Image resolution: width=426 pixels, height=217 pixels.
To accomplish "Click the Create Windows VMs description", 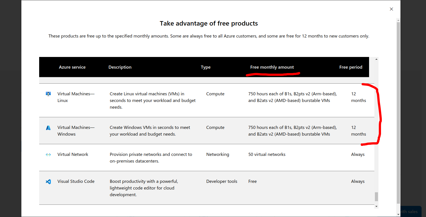I will pos(150,131).
